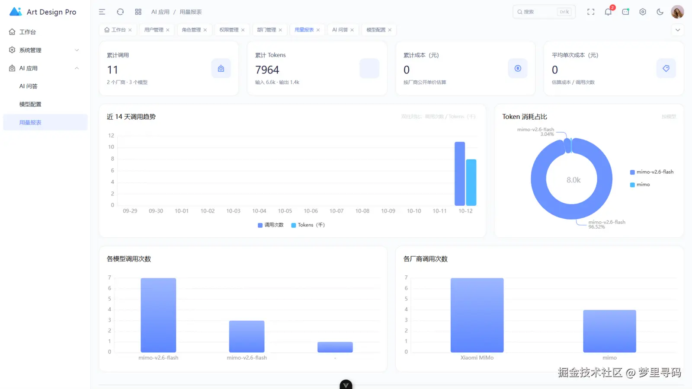This screenshot has width=692, height=389.
Task: Open 工作台 in the sidebar
Action: (x=45, y=32)
